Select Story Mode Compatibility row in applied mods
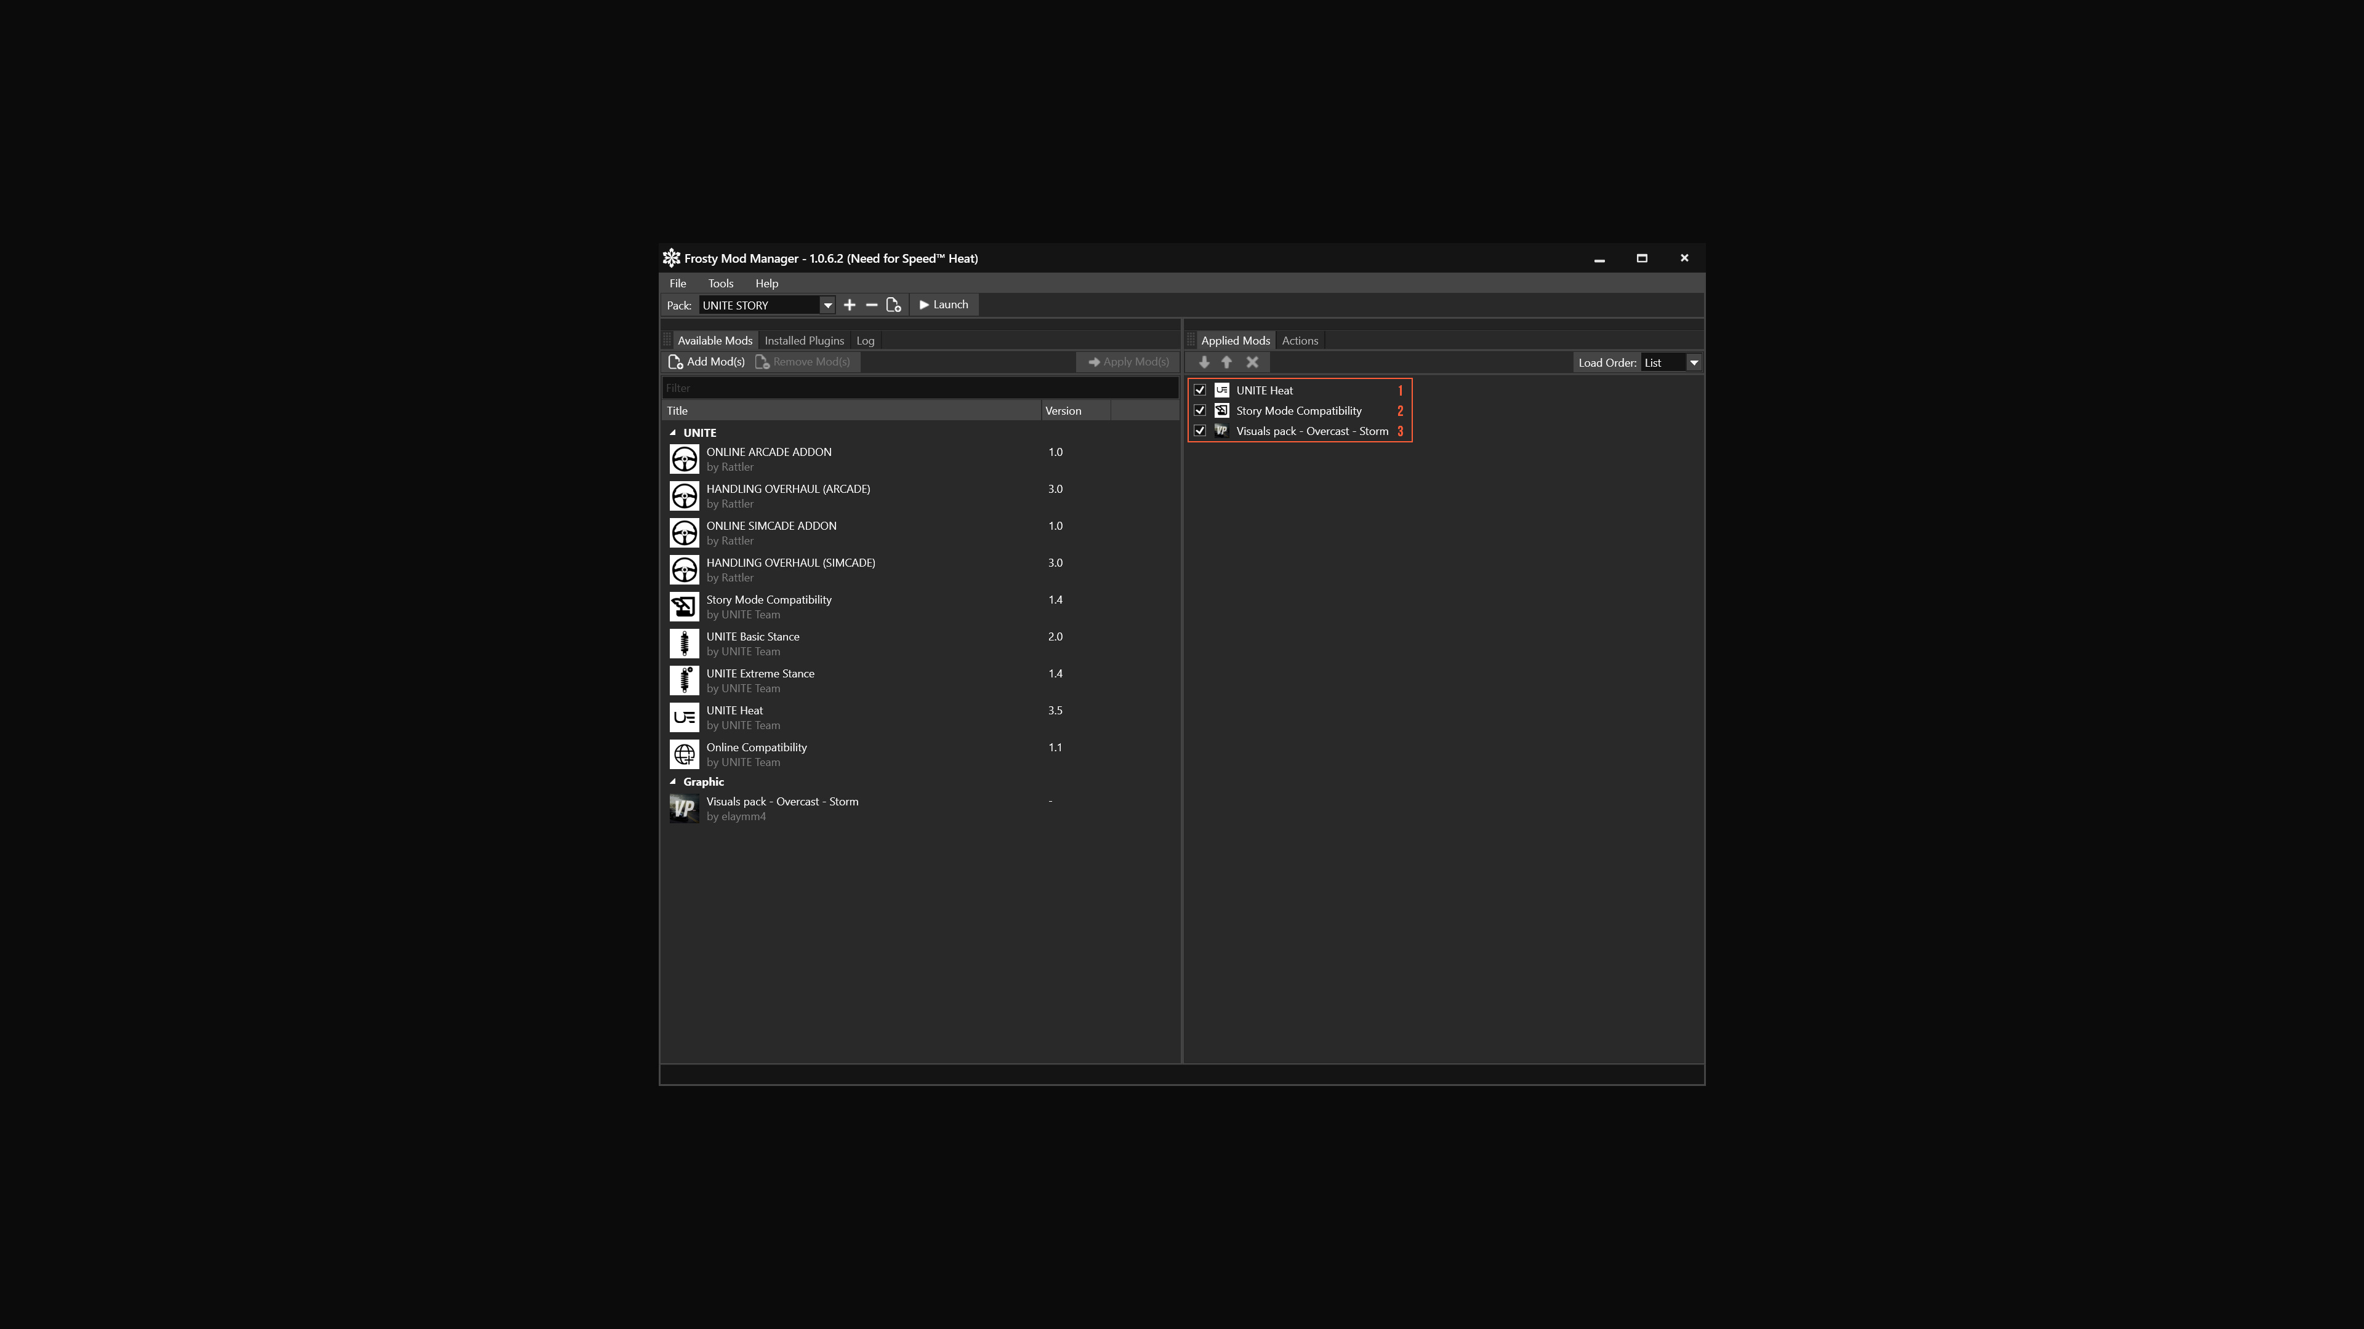 pos(1298,411)
